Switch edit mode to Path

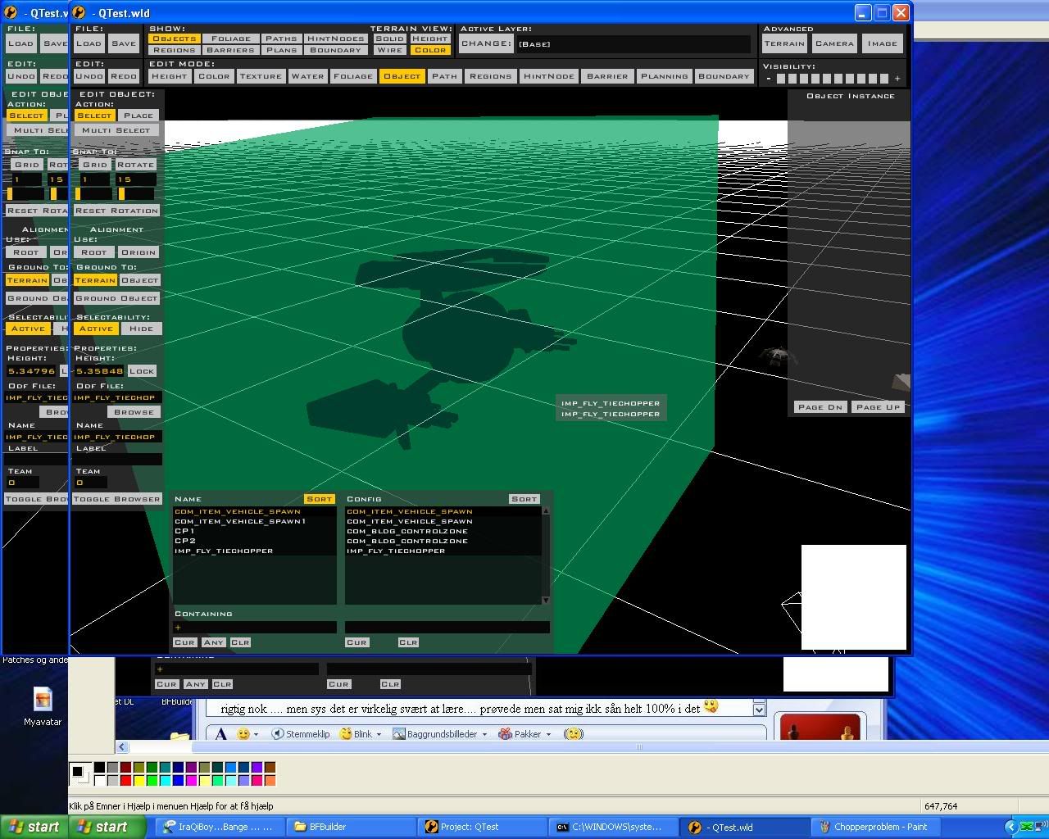[444, 76]
